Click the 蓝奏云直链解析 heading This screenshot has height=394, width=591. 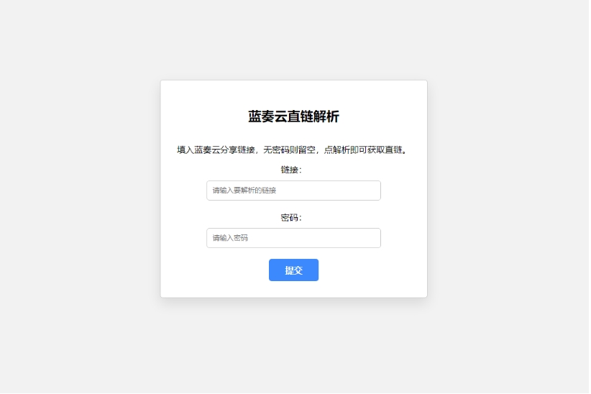294,117
